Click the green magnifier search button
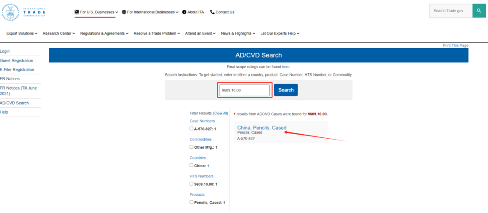 tap(479, 11)
